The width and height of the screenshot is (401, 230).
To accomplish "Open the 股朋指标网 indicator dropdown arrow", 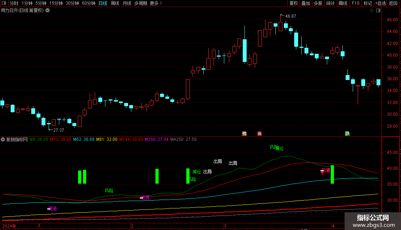I will click(3, 139).
